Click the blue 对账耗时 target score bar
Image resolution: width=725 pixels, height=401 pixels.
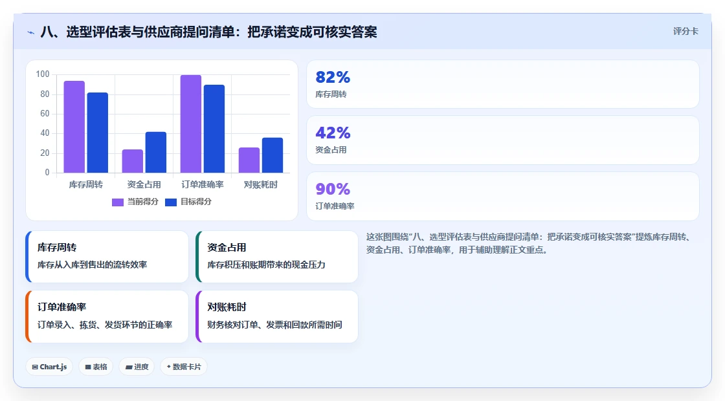click(x=273, y=155)
